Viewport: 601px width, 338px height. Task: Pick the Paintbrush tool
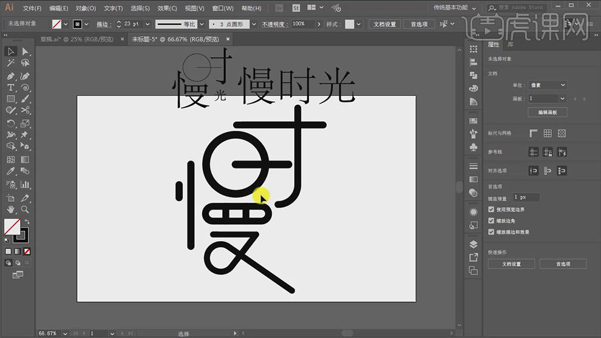click(25, 99)
